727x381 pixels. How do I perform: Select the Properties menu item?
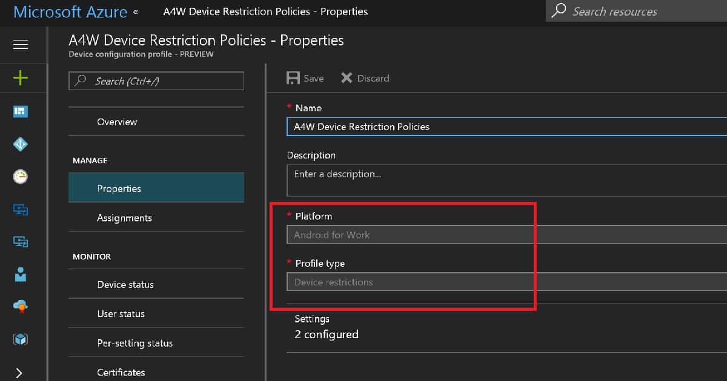click(x=156, y=188)
